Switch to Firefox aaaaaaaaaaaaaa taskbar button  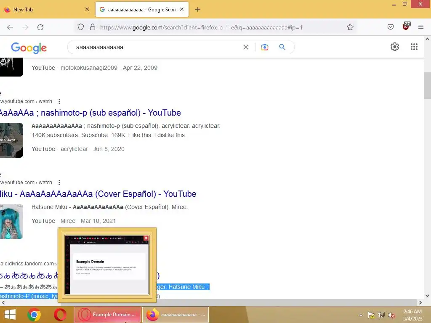coord(176,315)
